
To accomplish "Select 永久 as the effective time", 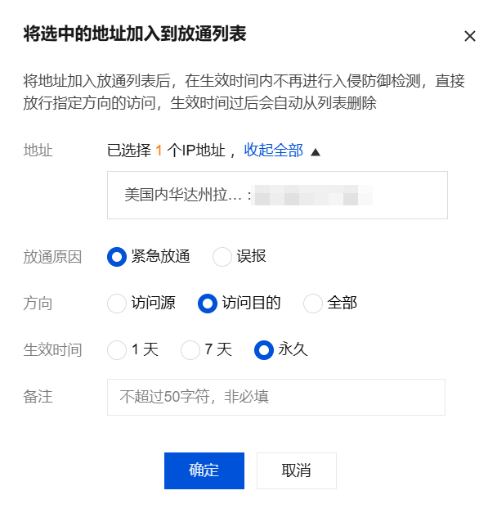I will coord(264,350).
